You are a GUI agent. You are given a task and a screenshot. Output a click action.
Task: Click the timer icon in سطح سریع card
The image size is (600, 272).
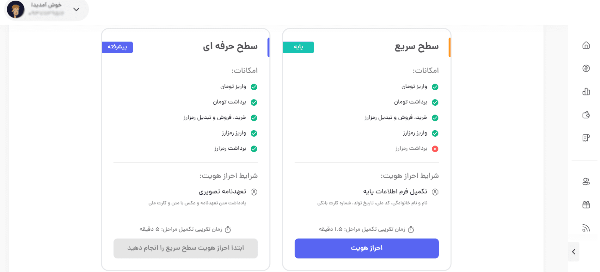click(411, 229)
